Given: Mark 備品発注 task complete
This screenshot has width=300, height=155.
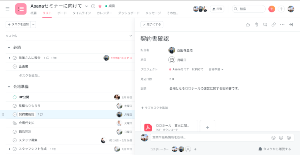Looking at the screenshot, I should tap(14, 132).
